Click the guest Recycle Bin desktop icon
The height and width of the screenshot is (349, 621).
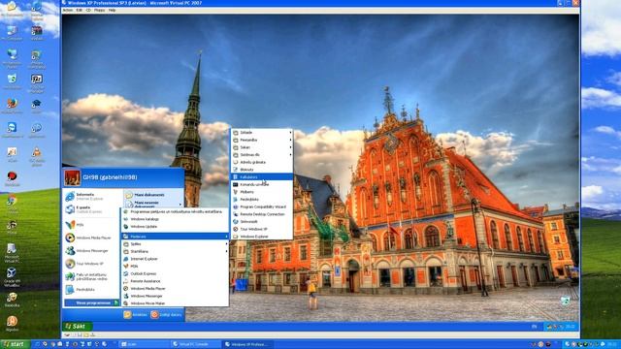(566, 301)
